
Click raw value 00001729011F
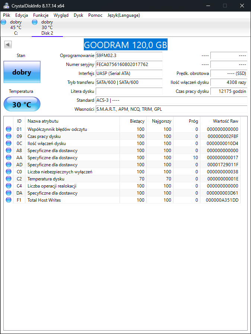click(223, 165)
